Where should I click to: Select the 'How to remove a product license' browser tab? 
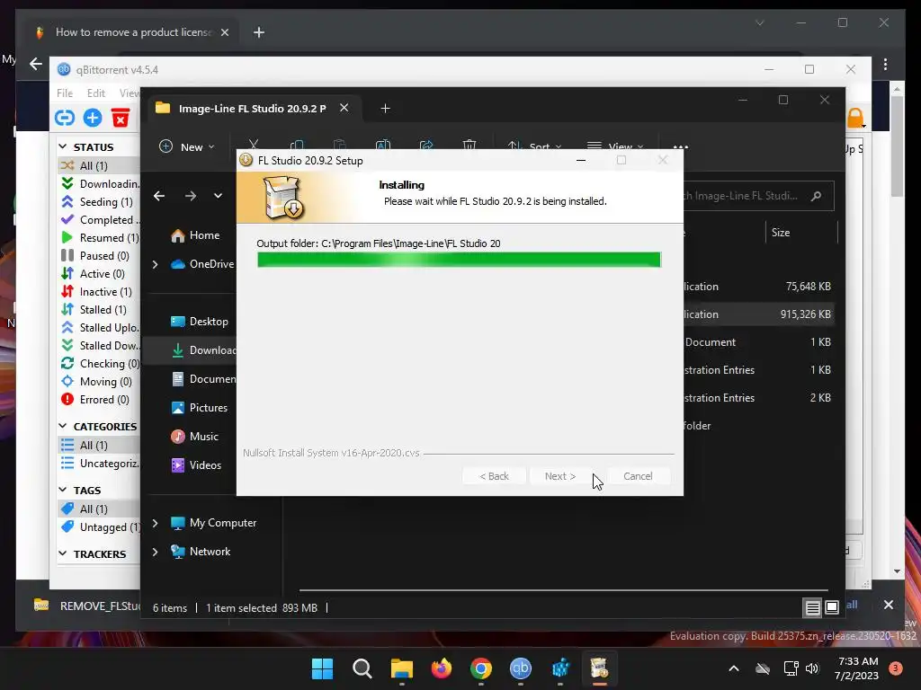point(133,32)
